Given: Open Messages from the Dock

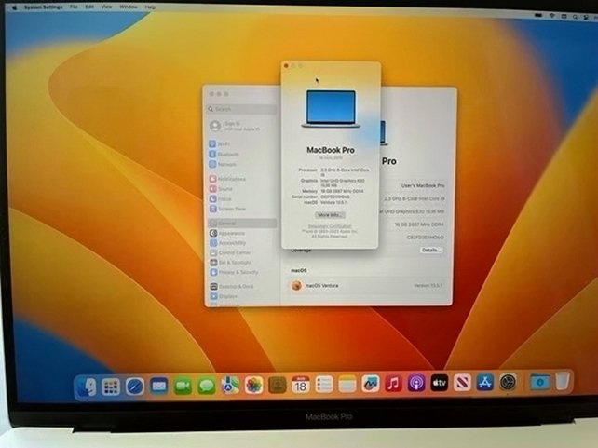Looking at the screenshot, I should pos(207,386).
